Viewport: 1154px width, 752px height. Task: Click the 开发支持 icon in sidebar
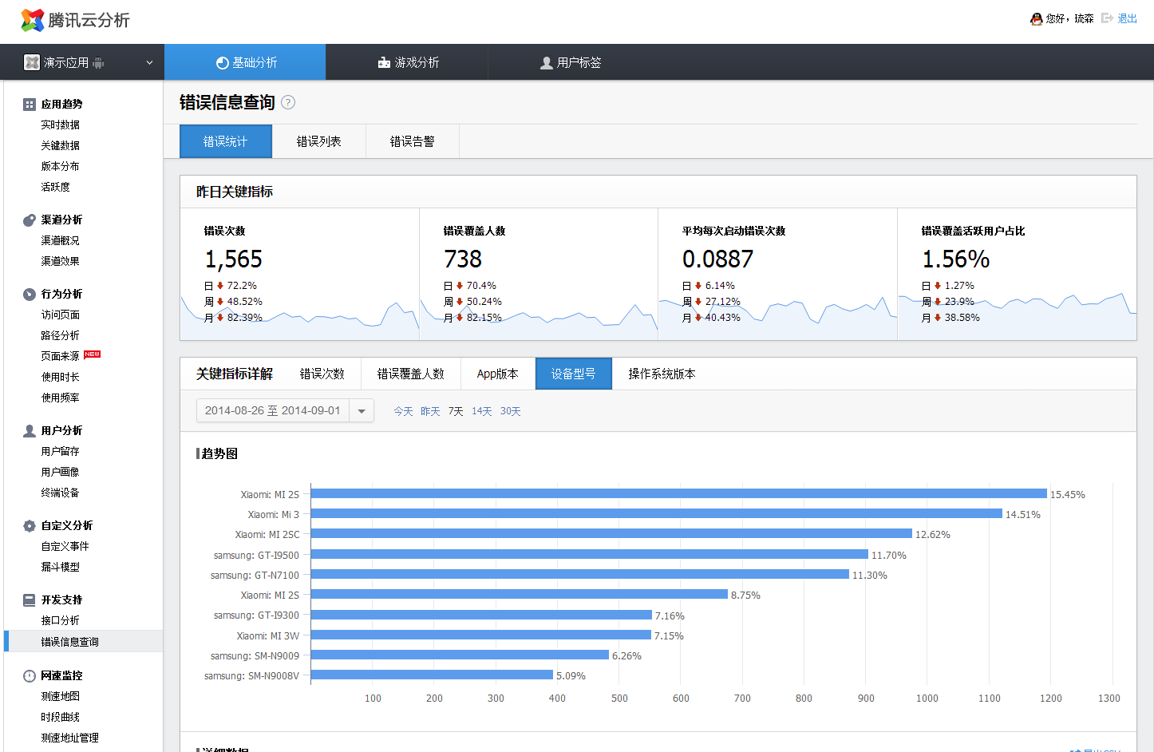(x=30, y=600)
